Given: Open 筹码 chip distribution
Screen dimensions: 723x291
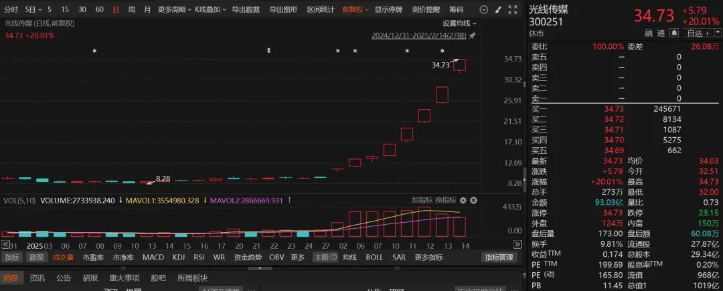Looking at the screenshot, I should coord(457,9).
